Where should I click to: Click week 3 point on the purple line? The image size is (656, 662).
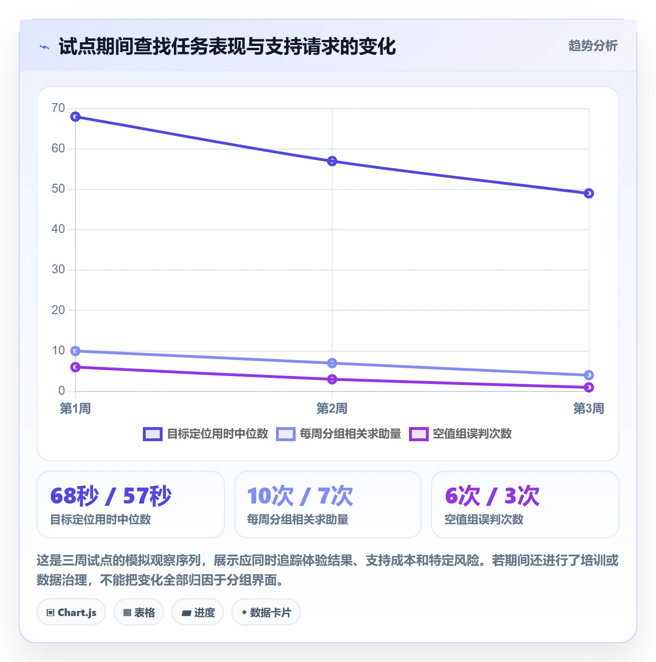(x=589, y=387)
